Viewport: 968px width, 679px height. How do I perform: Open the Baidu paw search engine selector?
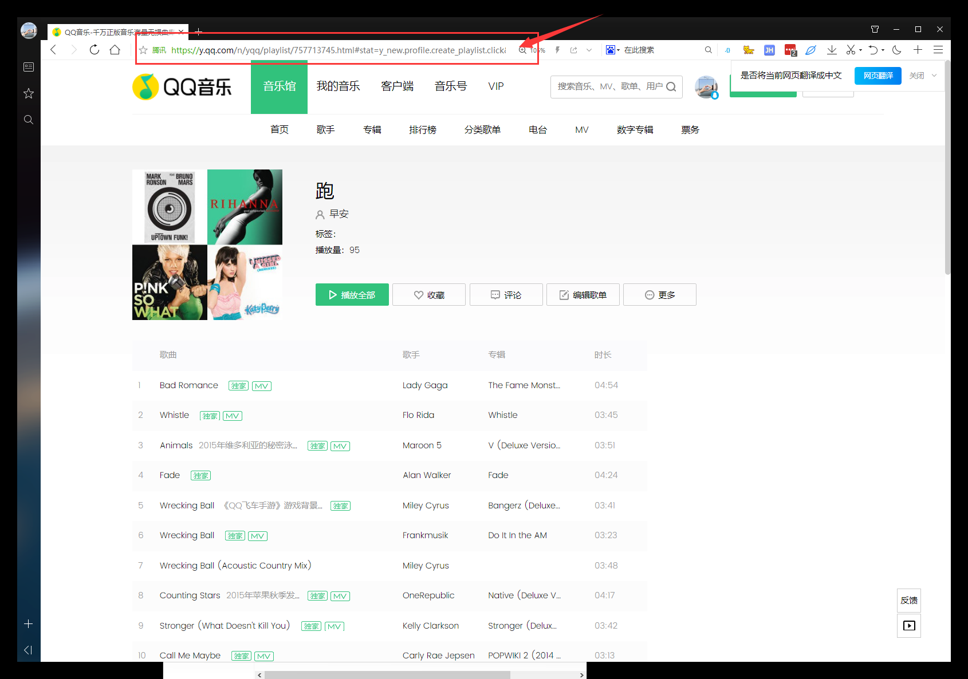pyautogui.click(x=612, y=50)
